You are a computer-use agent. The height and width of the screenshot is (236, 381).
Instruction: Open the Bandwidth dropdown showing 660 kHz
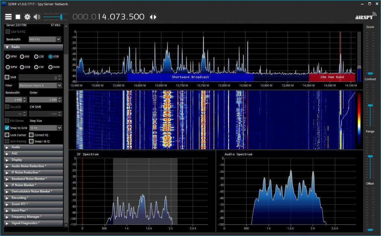[45, 39]
